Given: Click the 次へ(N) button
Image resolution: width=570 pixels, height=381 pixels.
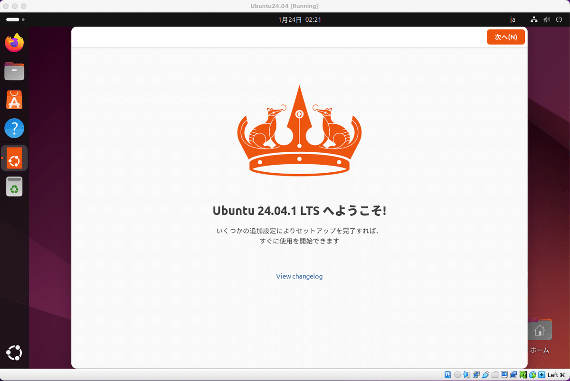Looking at the screenshot, I should pos(506,37).
